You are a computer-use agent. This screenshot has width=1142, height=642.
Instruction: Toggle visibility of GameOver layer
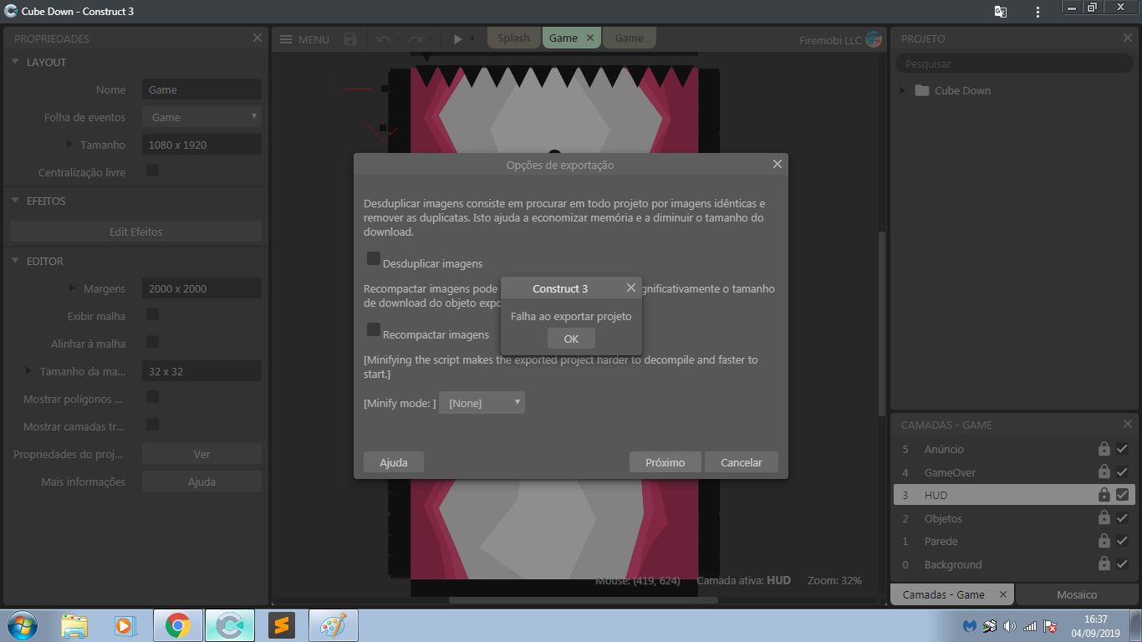[x=1122, y=471]
